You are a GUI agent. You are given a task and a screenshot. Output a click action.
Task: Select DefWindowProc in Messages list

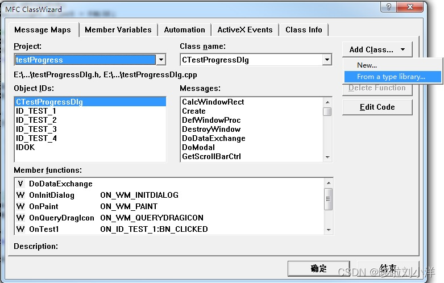click(x=251, y=120)
